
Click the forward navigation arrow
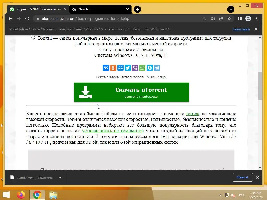coord(19,18)
